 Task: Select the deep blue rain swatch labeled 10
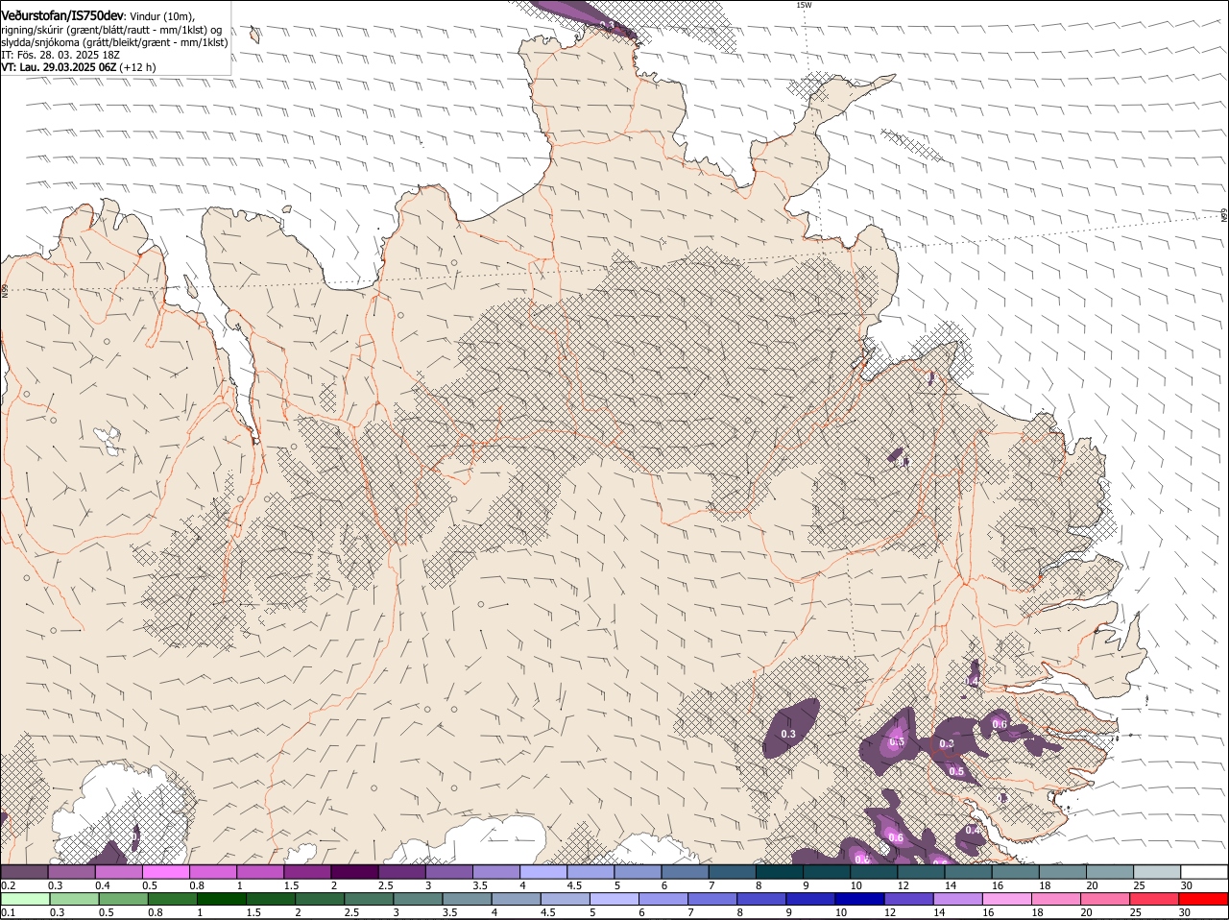[859, 899]
